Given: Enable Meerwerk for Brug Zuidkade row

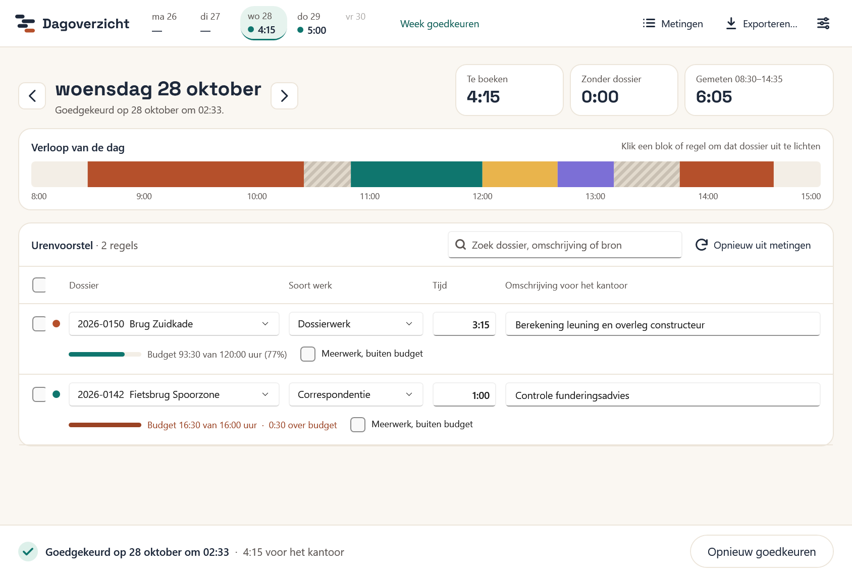Looking at the screenshot, I should 308,354.
